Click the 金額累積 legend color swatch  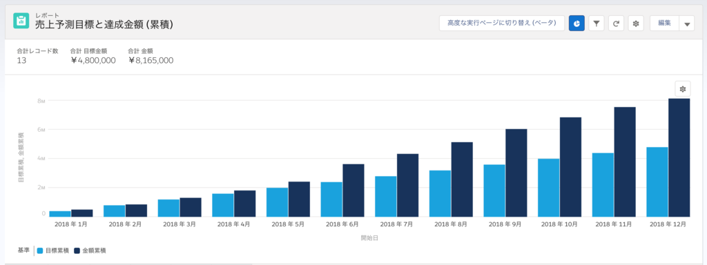(x=77, y=251)
